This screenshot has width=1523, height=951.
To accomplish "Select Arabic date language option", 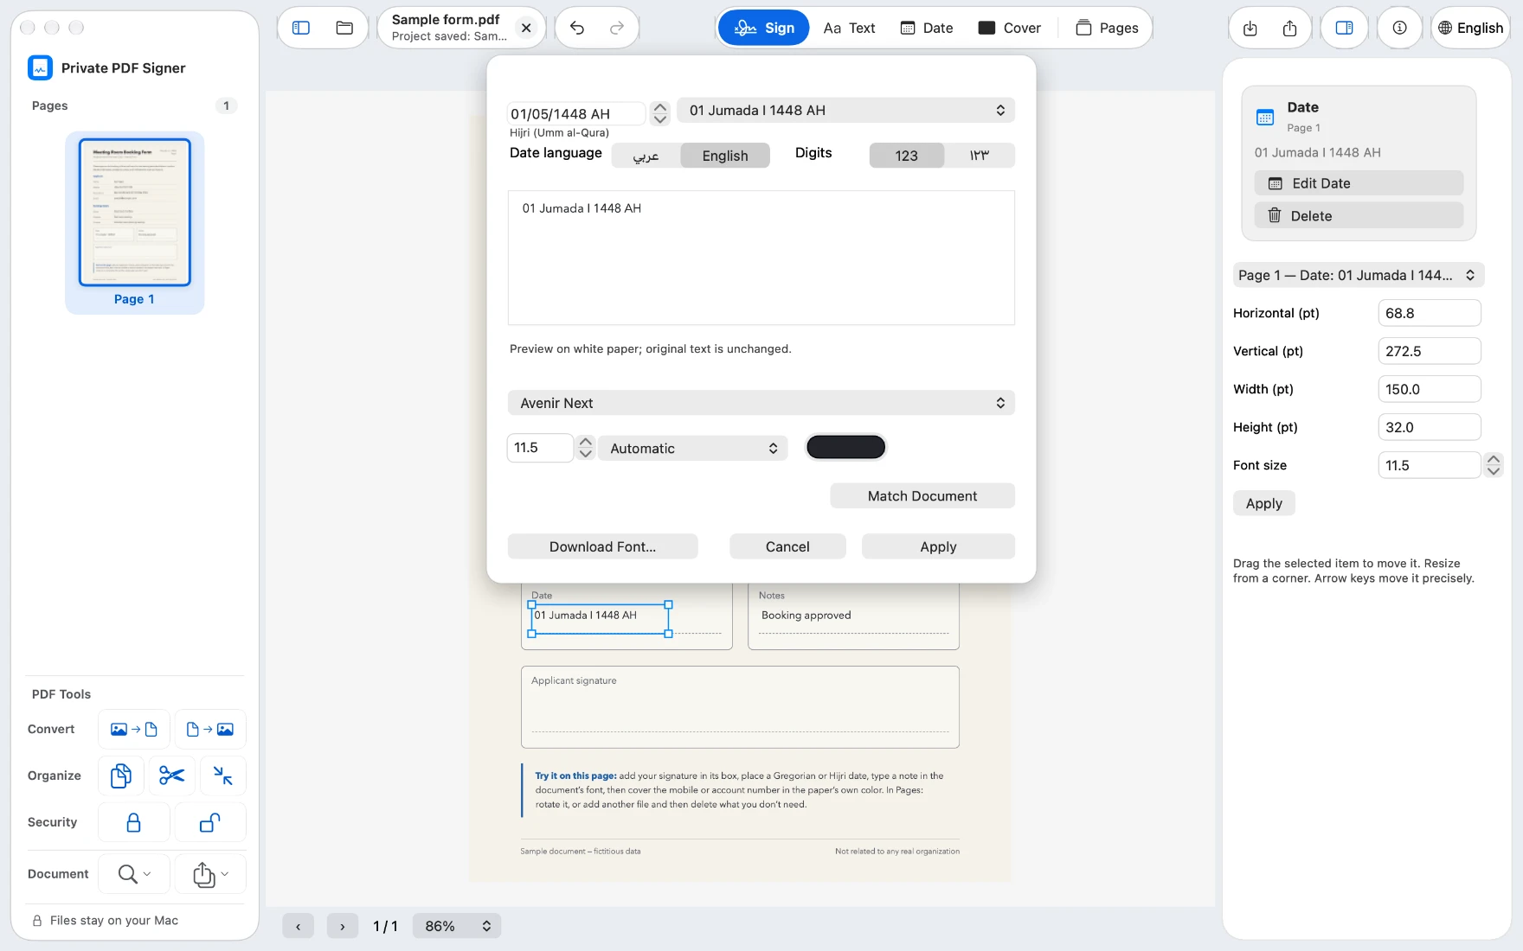I will point(646,156).
